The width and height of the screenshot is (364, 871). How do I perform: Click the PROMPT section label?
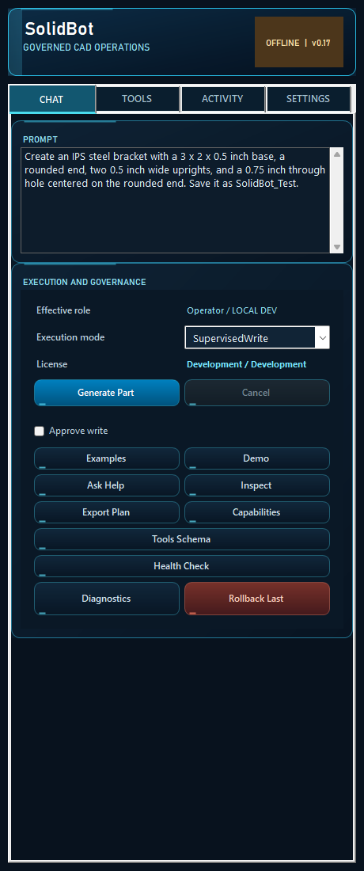coord(40,139)
